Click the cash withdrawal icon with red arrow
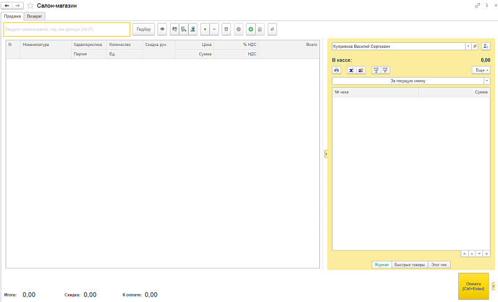Screen dimensions: 498x302 (x=385, y=70)
